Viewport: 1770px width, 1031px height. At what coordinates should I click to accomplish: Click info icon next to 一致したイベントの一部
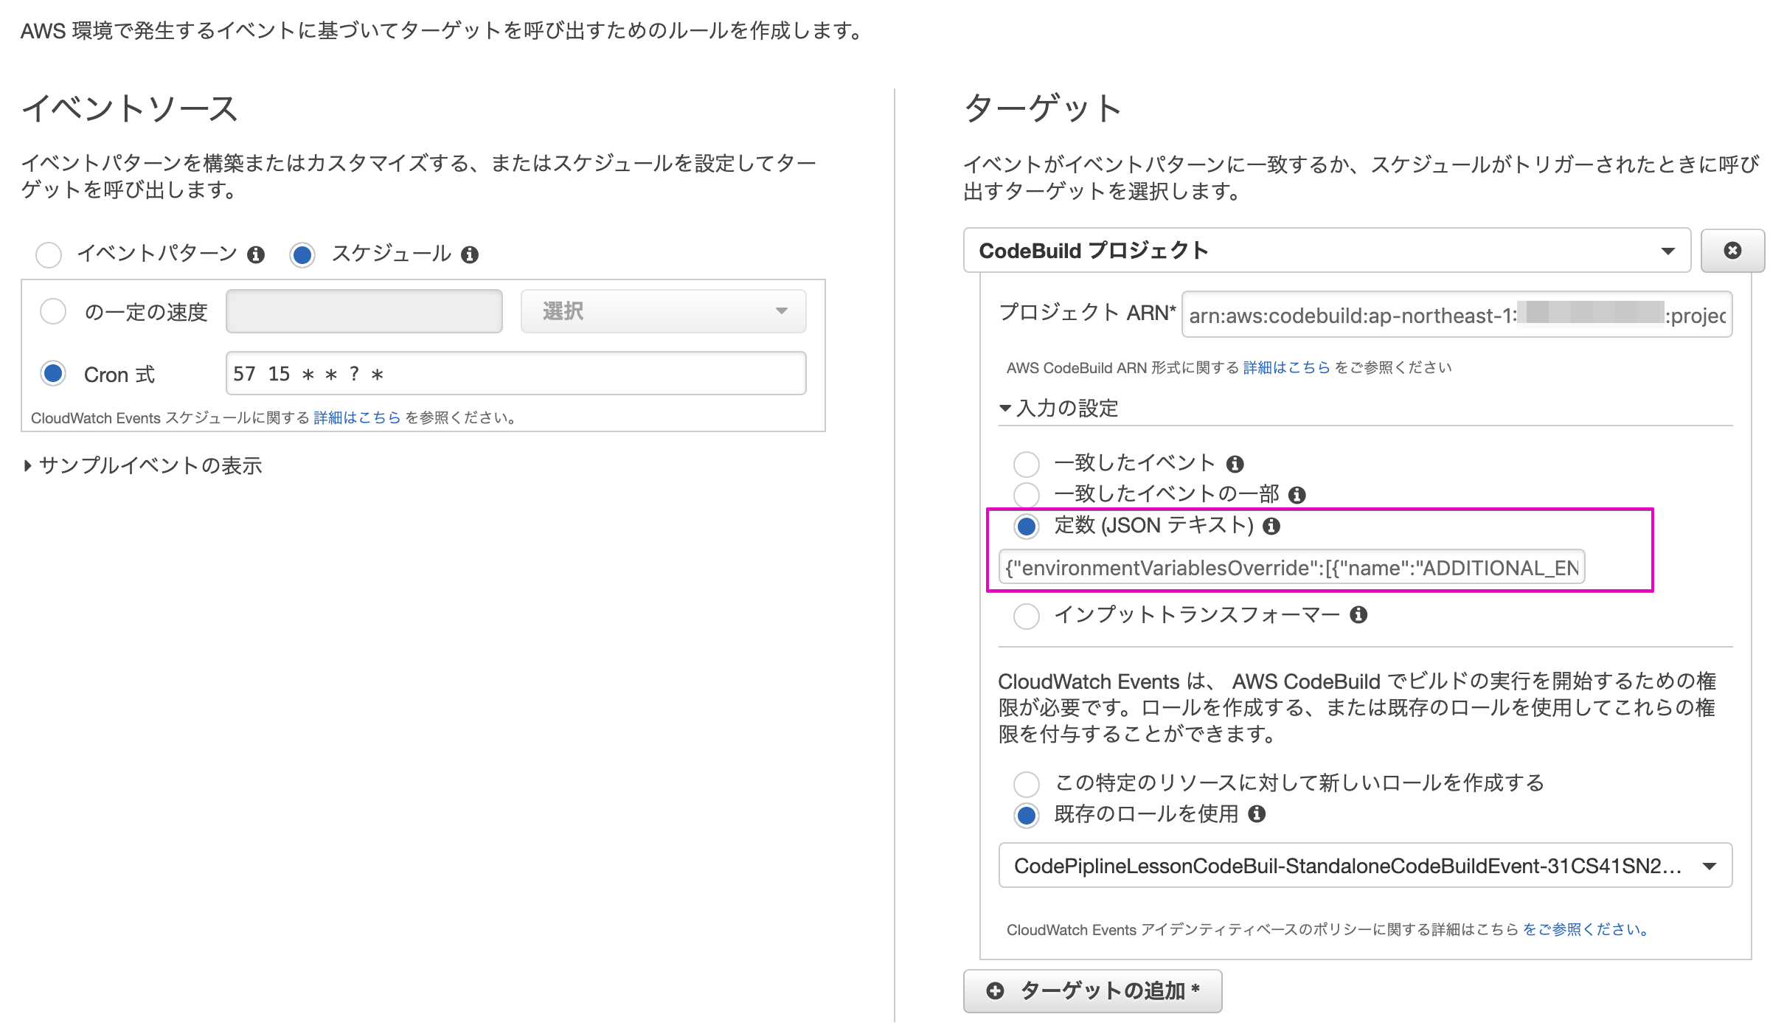point(1297,495)
